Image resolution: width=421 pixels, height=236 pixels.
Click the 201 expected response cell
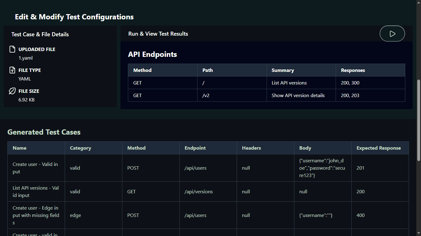click(380, 168)
